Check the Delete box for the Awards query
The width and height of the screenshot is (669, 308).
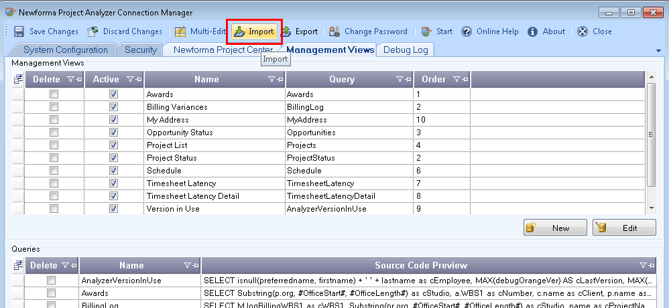point(51,293)
